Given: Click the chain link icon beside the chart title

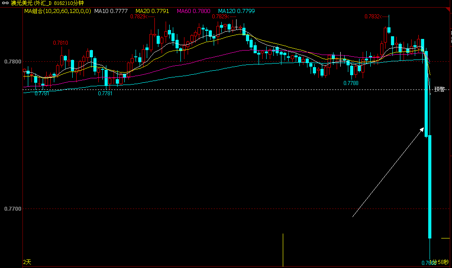Looking at the screenshot, I should pyautogui.click(x=5, y=3).
